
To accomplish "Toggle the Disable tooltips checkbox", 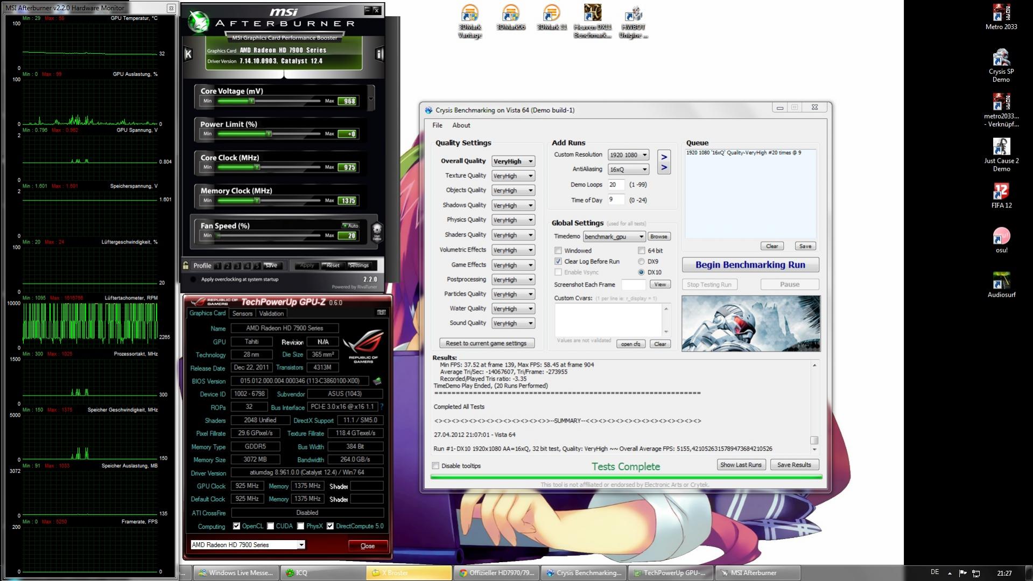I will (435, 466).
